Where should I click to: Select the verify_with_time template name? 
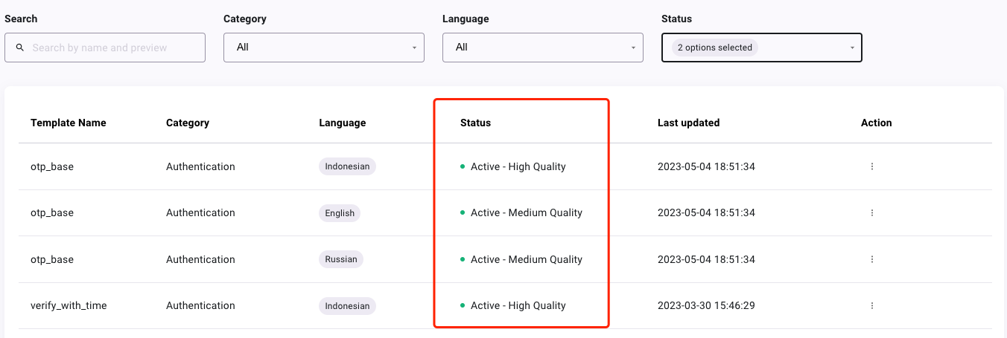click(x=69, y=305)
